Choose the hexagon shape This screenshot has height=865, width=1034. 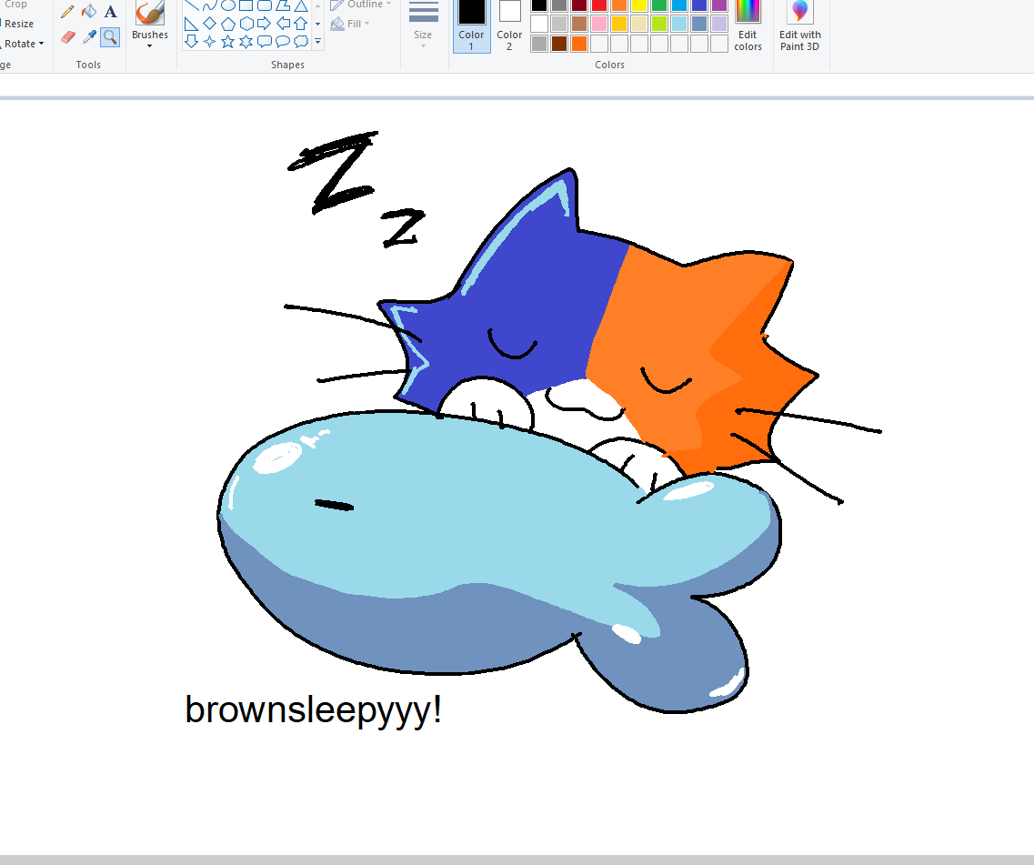point(246,25)
